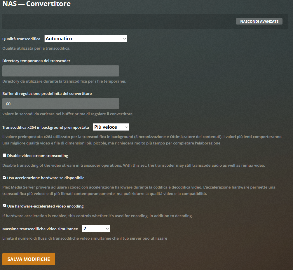Click the 'Disable video stream transcoding' label text
Screen dimensions: 293x270
coord(38,156)
